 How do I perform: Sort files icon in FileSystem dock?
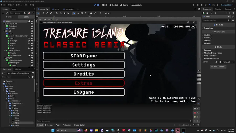(33, 77)
